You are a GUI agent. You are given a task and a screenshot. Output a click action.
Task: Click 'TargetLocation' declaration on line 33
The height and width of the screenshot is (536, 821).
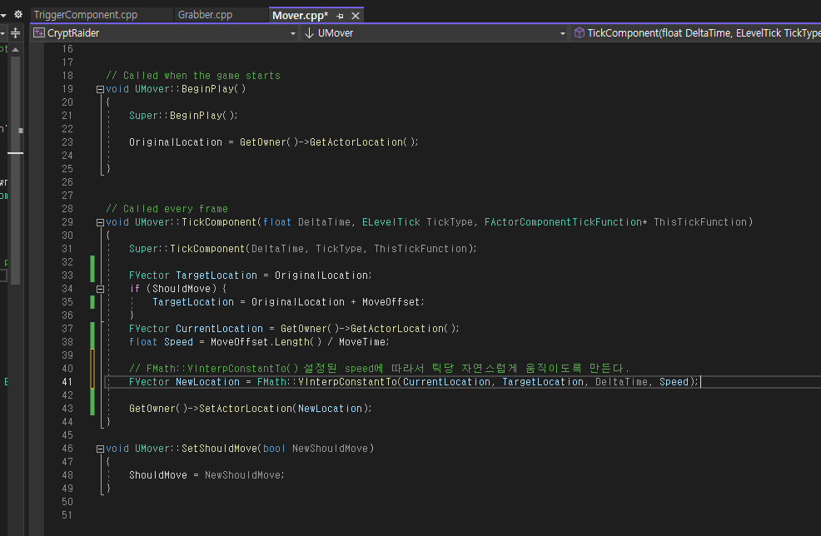point(216,275)
